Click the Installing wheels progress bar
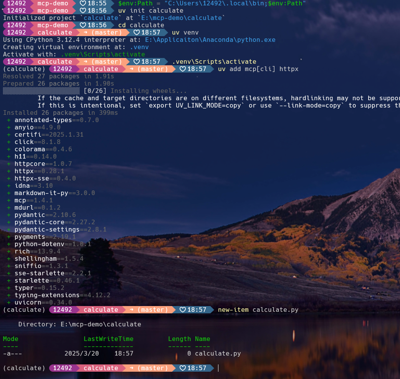The height and width of the screenshot is (379, 400). pos(41,91)
